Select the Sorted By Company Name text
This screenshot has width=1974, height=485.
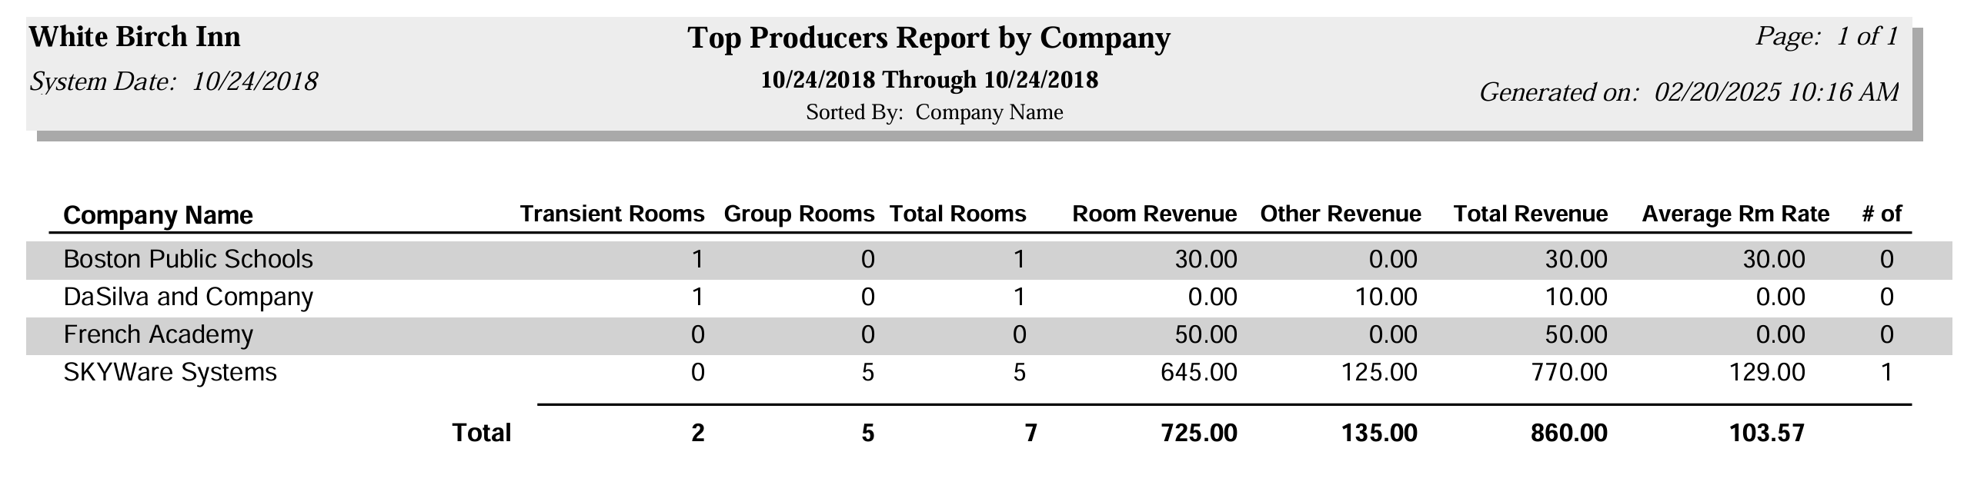(934, 113)
